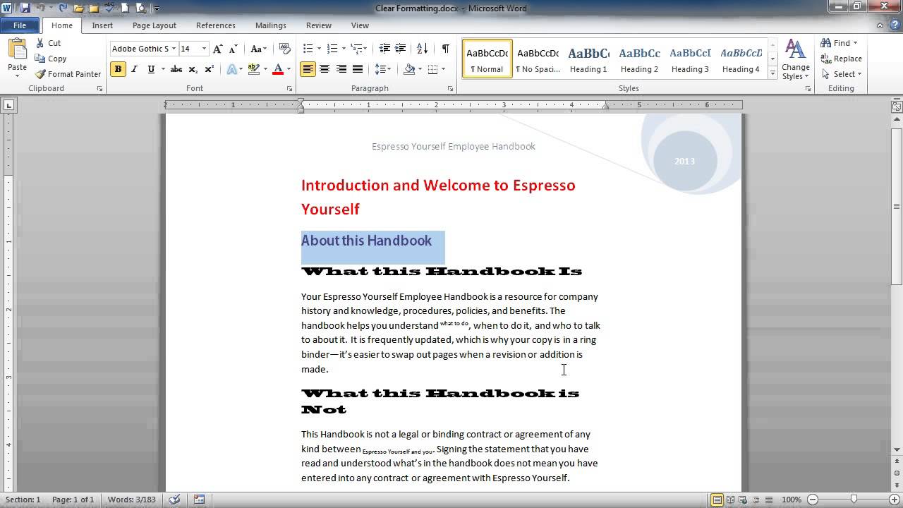Open the font size dropdown showing 14
The height and width of the screenshot is (508, 903).
coord(204,49)
